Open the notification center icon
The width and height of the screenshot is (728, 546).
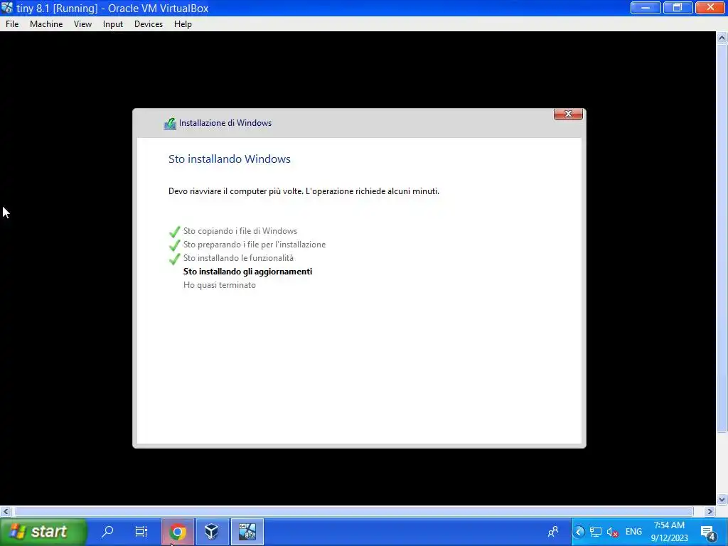pos(709,532)
